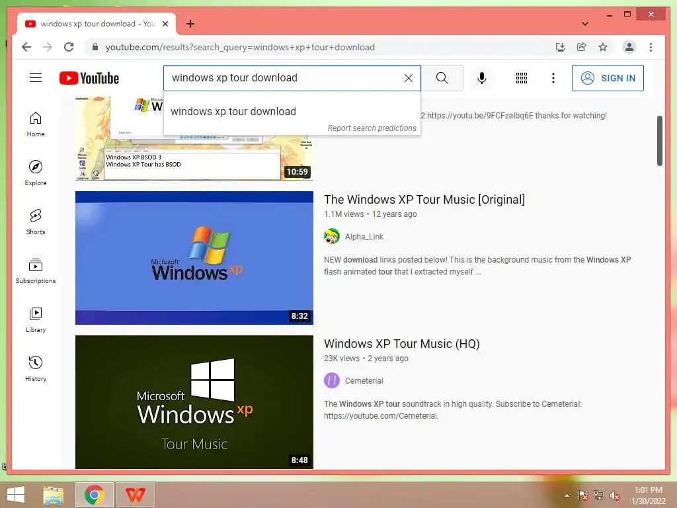Go to Home in the sidebar
The image size is (677, 508).
click(36, 124)
